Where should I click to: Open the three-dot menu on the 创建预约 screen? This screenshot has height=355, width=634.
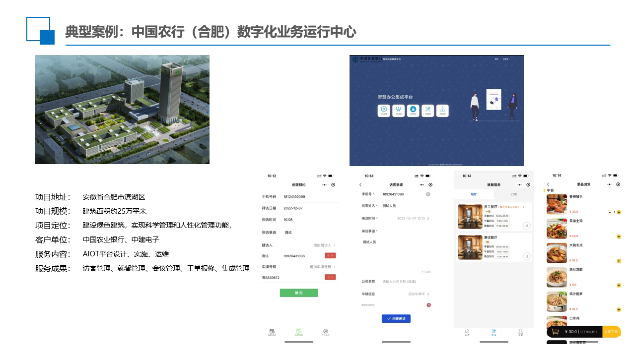tap(325, 184)
